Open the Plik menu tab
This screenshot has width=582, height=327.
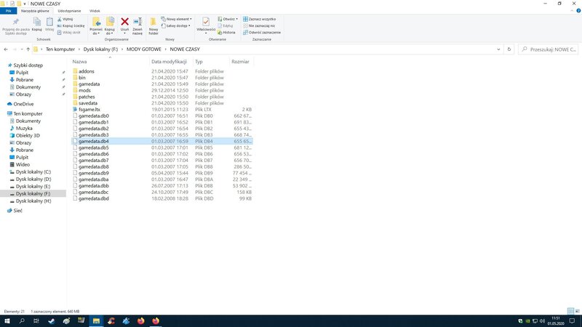point(8,11)
